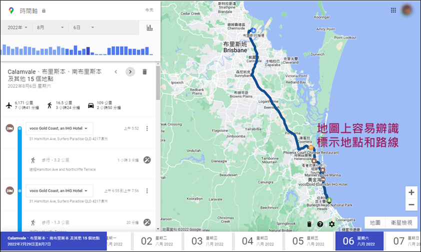Open the 2022年 year dropdown
This screenshot has height=252, width=421.
tap(17, 27)
